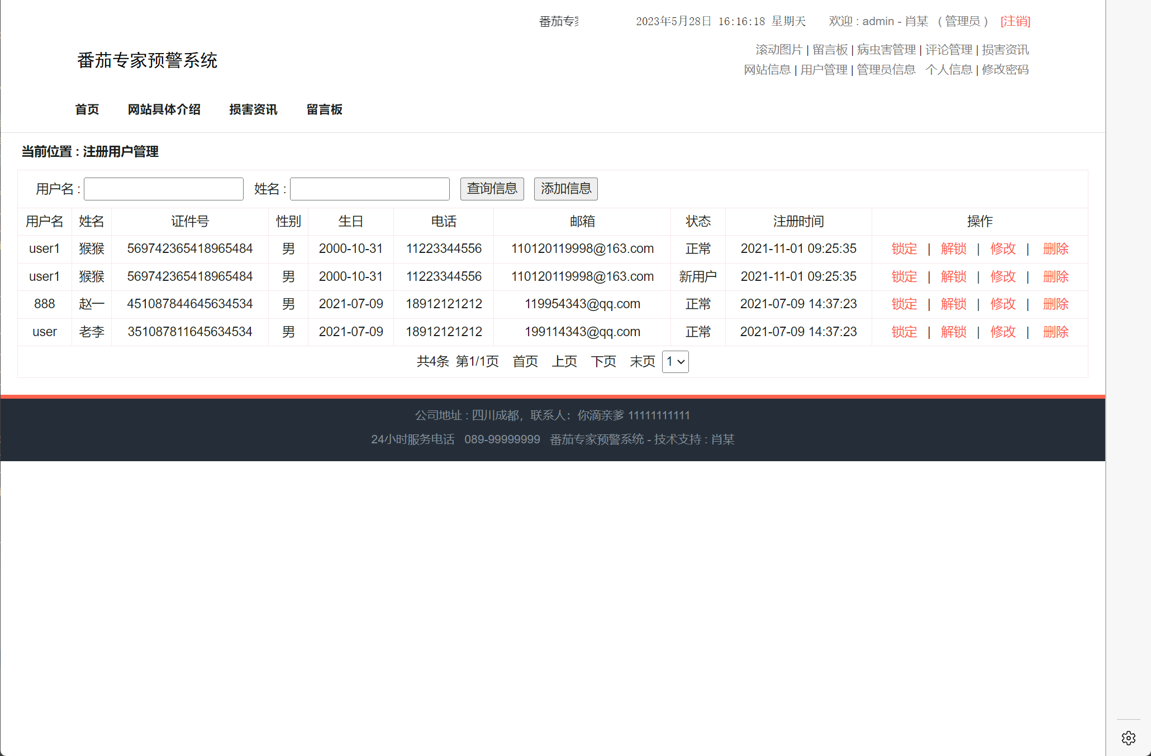Click the red 注销 logout link
Image resolution: width=1151 pixels, height=756 pixels.
[1015, 21]
